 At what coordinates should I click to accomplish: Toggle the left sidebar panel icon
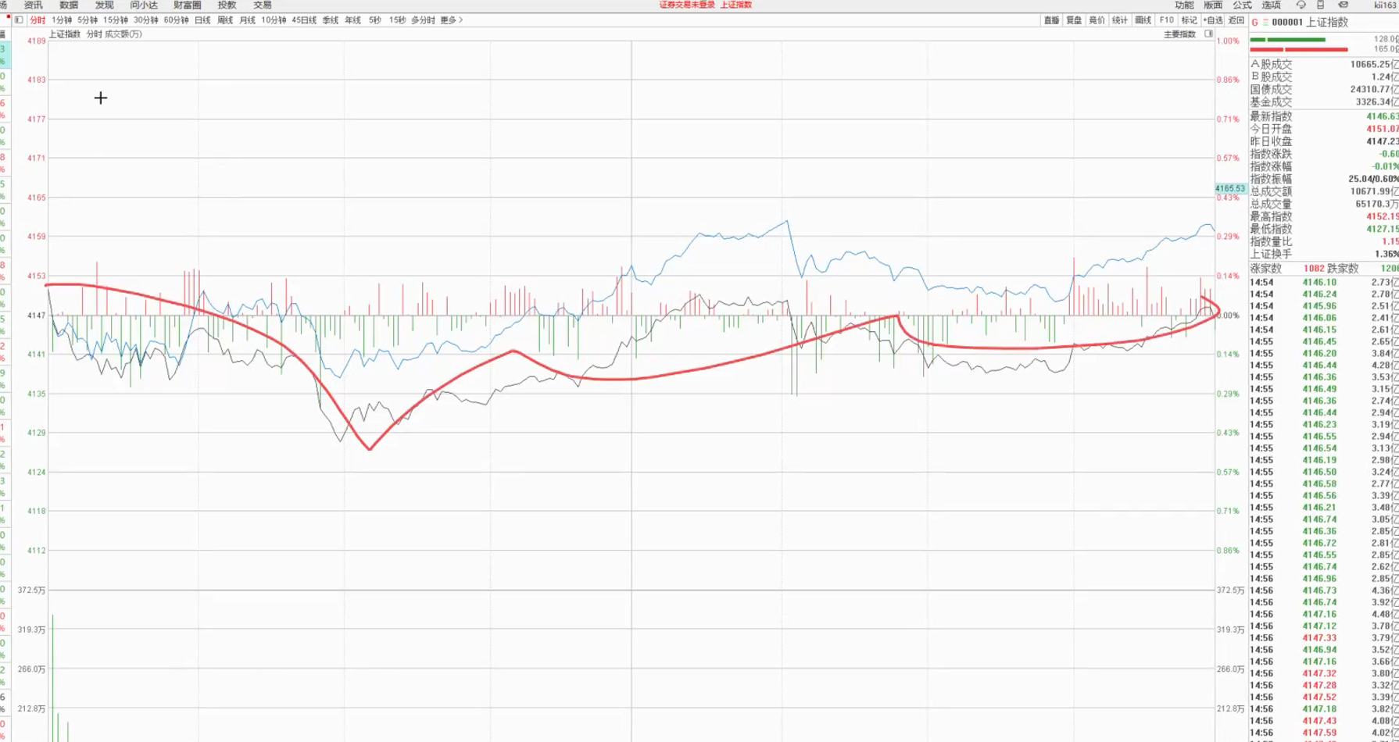point(19,20)
